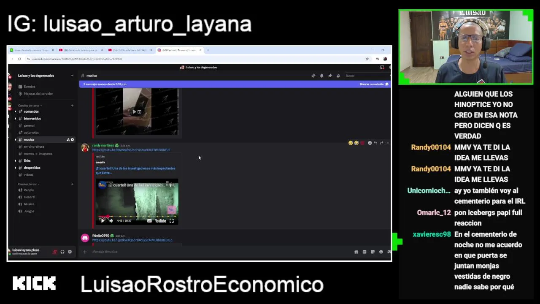Add a new text channel plus icon
The width and height of the screenshot is (540, 304).
click(72, 106)
